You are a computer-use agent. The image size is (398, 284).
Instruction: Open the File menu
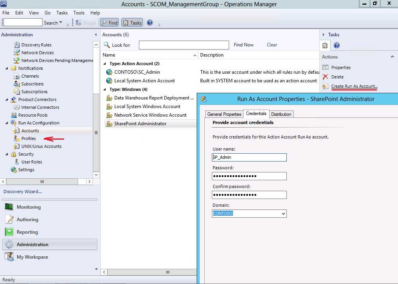coord(6,13)
